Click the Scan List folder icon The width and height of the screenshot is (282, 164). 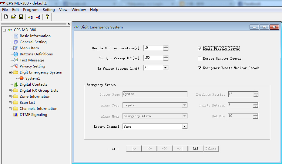click(x=16, y=103)
